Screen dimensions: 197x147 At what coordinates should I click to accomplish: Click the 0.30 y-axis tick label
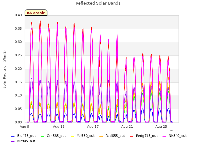pyautogui.click(x=18, y=42)
